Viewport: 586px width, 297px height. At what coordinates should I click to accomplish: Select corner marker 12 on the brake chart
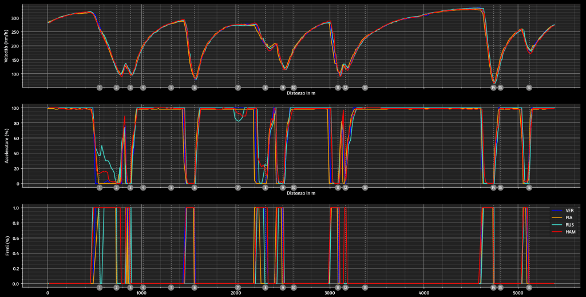[x=345, y=288]
